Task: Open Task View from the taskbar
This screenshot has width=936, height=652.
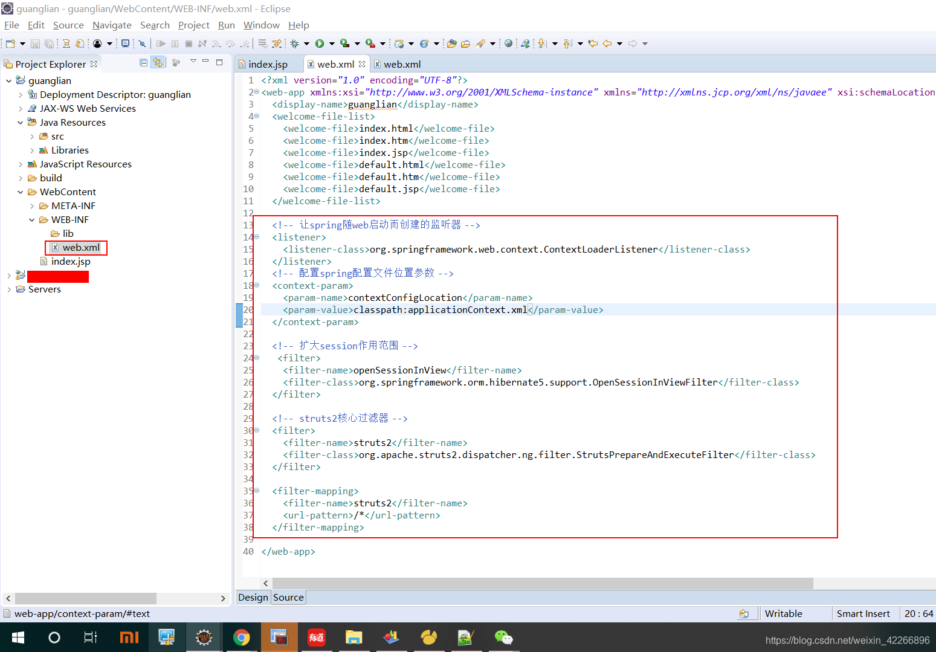Action: (x=91, y=637)
